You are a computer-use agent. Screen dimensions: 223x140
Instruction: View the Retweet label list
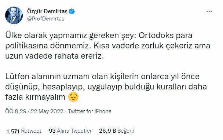tap(31, 131)
